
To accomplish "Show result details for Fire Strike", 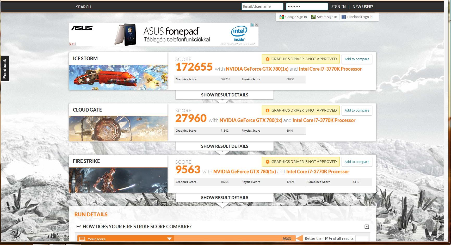I will tap(225, 198).
